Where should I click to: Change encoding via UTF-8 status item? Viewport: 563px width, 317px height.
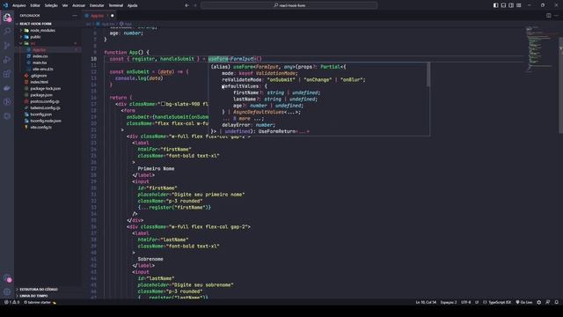point(465,302)
